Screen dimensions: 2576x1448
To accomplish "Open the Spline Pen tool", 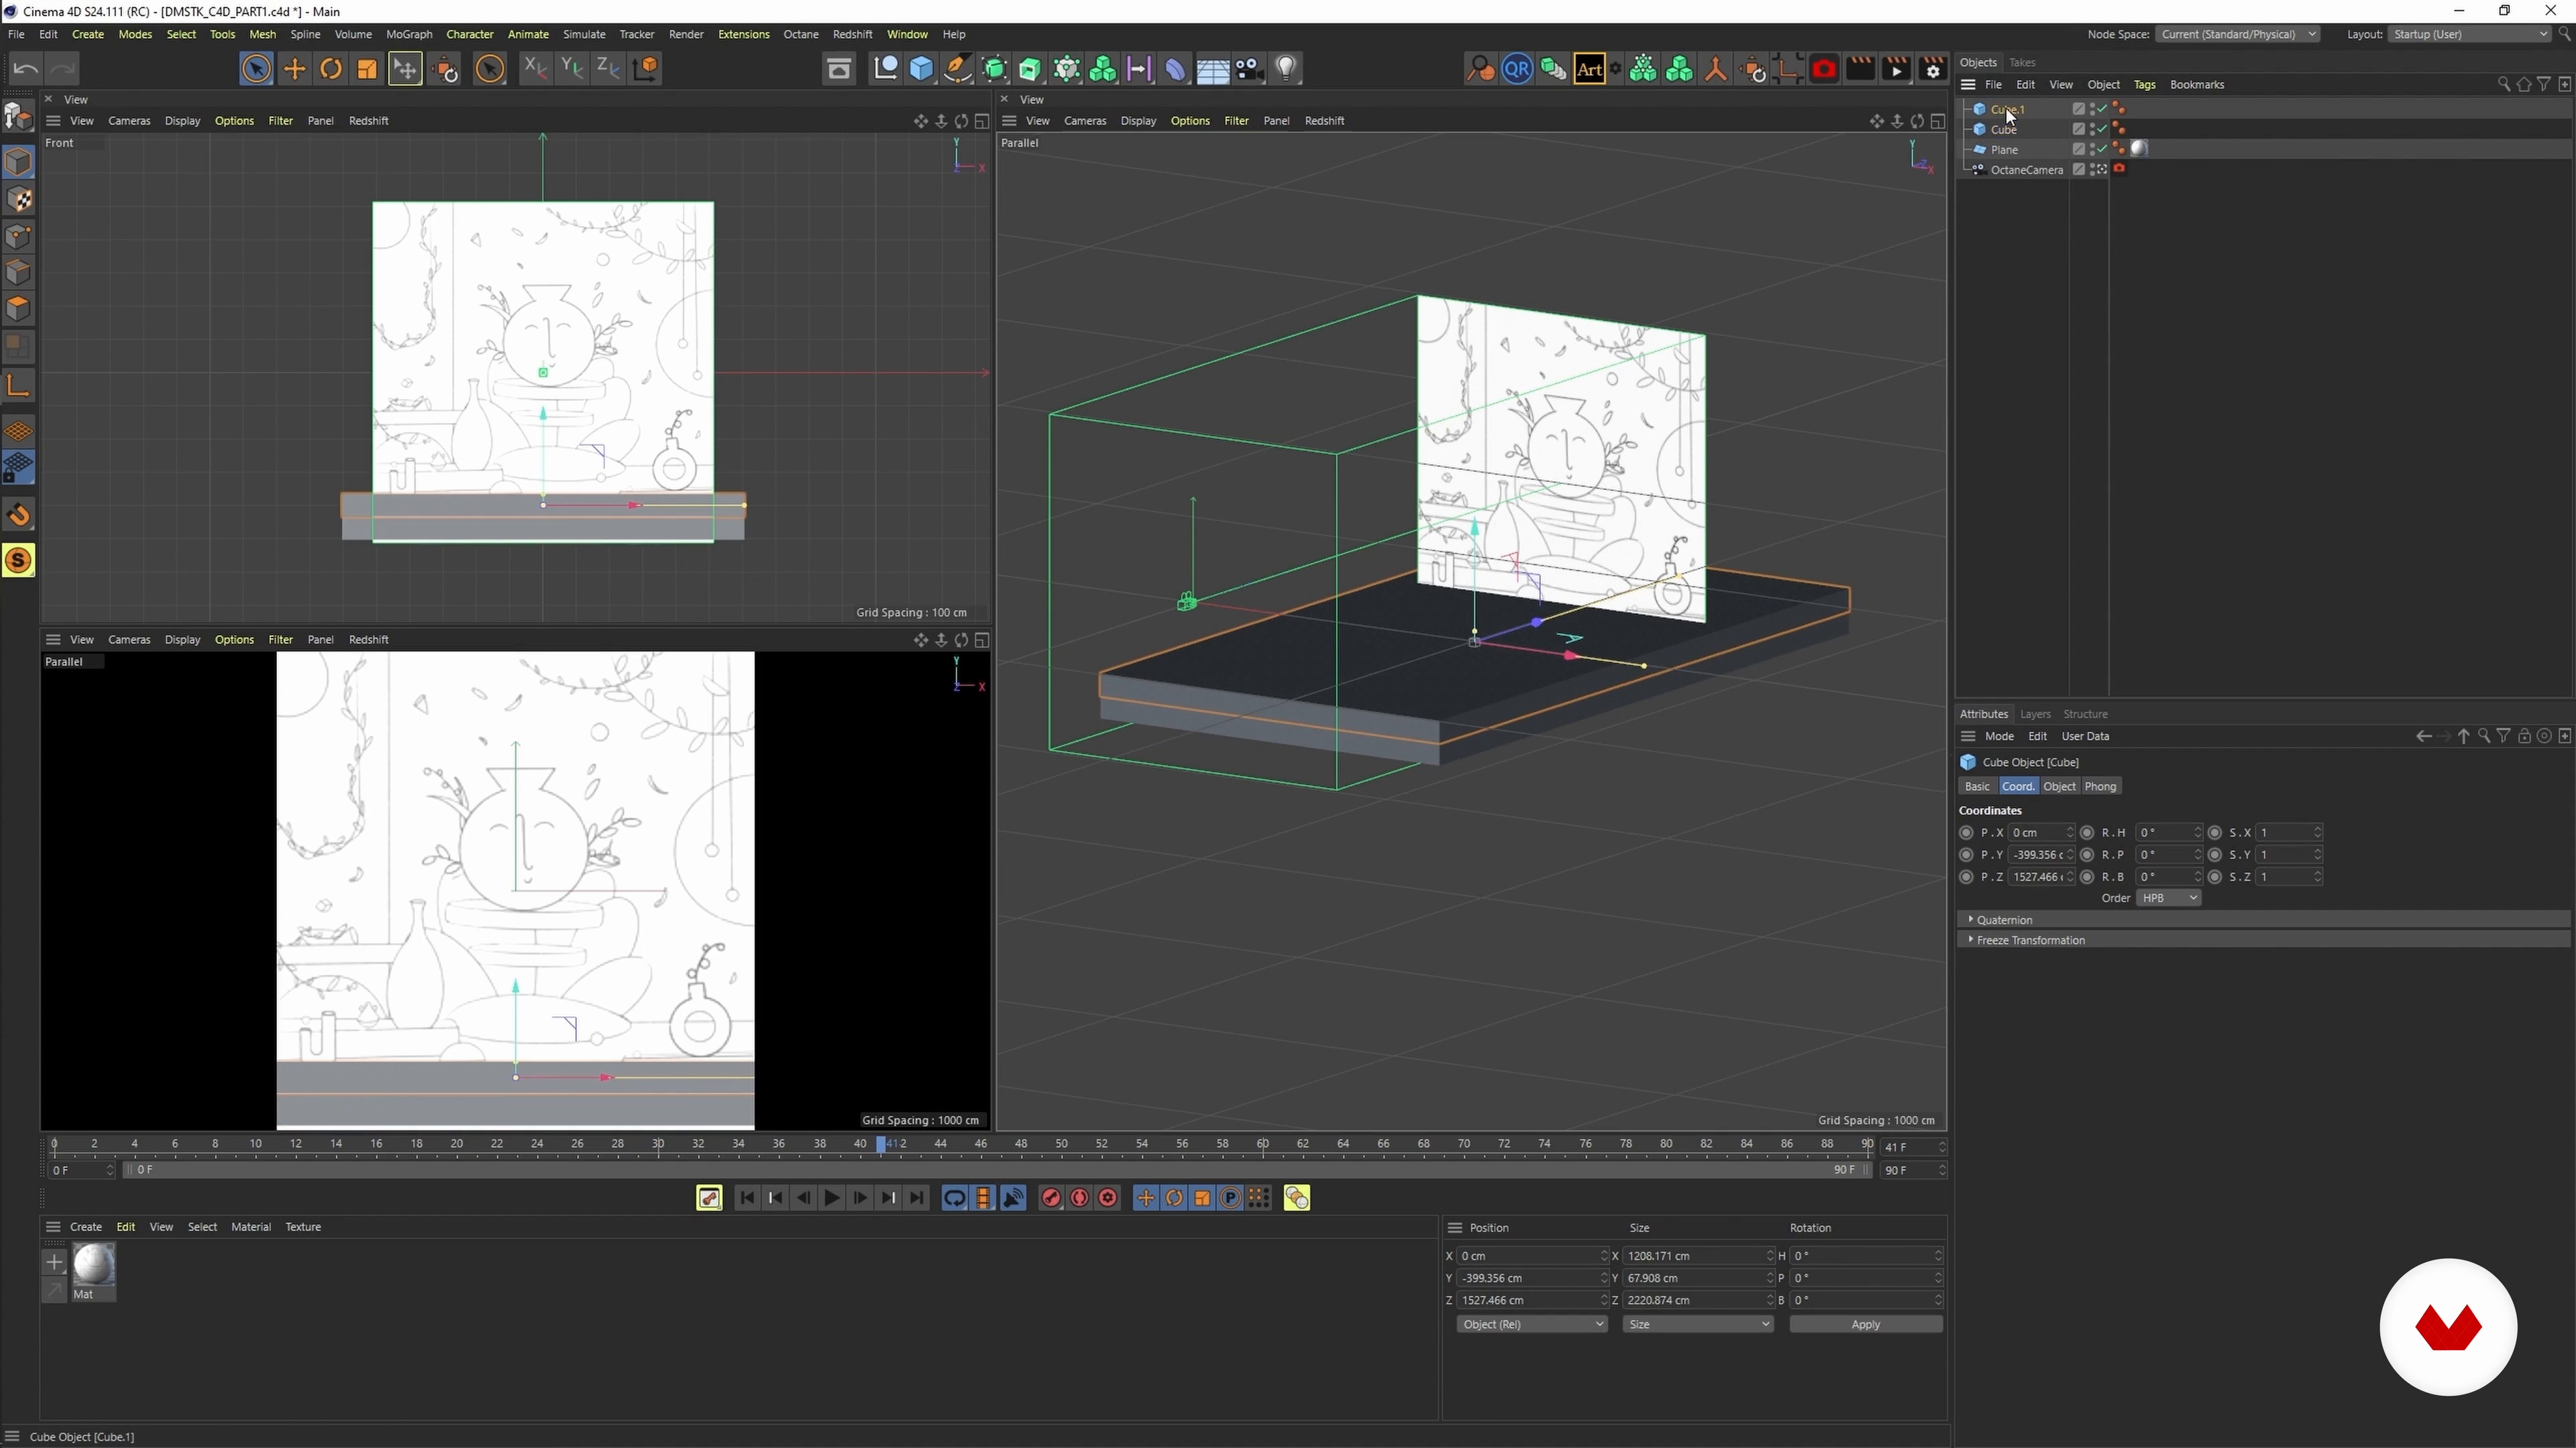I will pos(957,69).
